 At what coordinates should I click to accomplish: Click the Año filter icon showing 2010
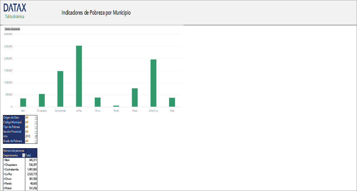36,136
